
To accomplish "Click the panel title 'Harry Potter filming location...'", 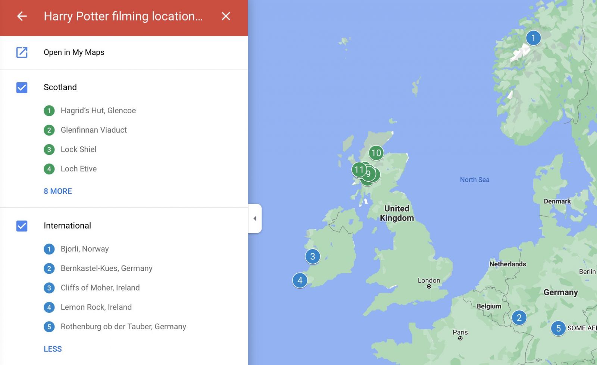I will pos(123,16).
